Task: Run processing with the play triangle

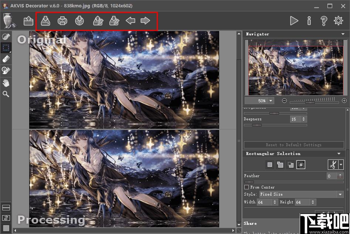Action: (x=294, y=21)
